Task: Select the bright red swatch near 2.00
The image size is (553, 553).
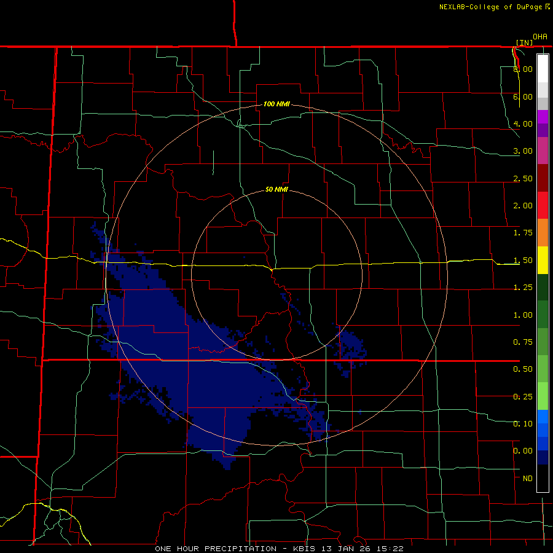Action: [543, 206]
